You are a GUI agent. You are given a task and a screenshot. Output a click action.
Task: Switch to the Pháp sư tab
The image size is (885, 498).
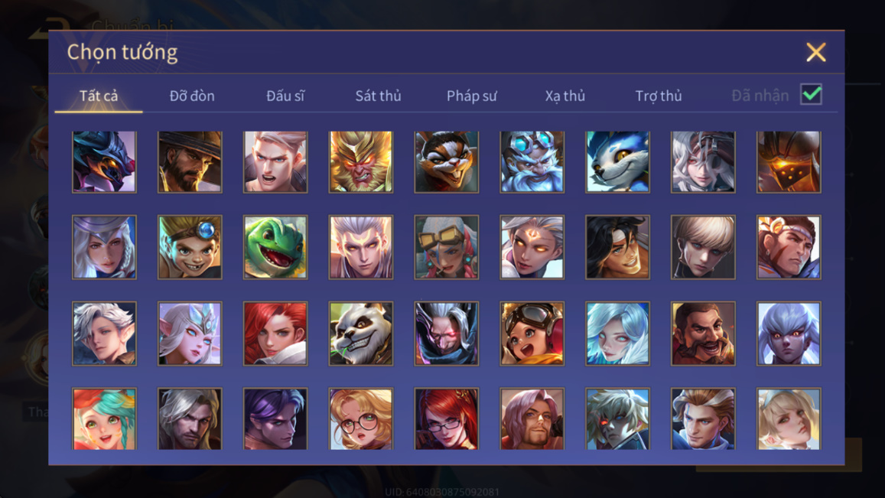coord(472,96)
